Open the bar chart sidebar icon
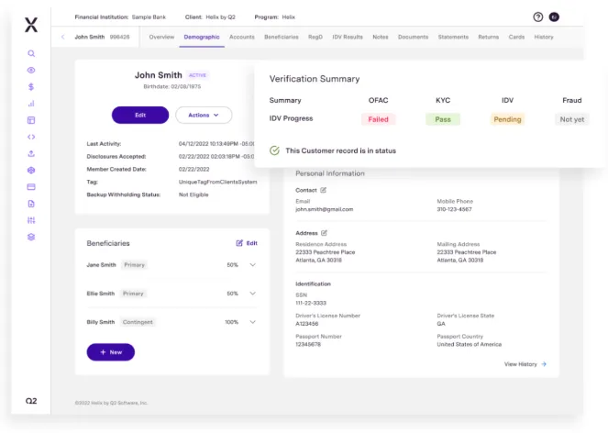The image size is (608, 433). [31, 104]
